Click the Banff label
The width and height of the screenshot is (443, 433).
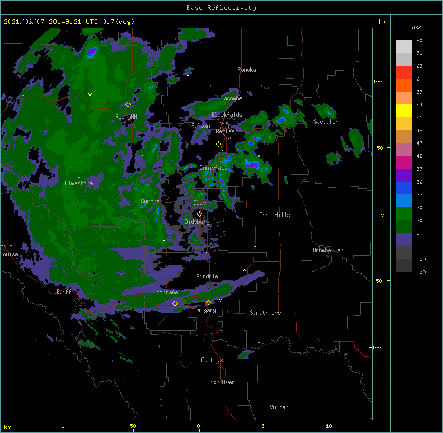coord(64,292)
